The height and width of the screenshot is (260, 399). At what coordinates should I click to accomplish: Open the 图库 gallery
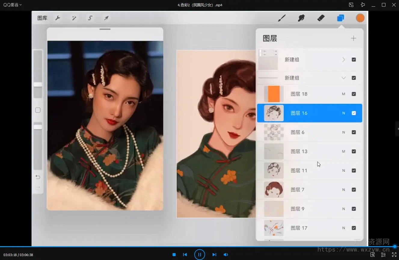(x=42, y=18)
